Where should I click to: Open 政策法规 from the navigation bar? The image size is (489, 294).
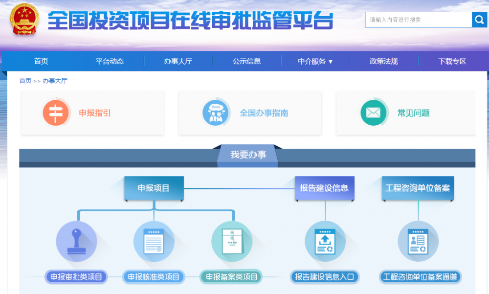[383, 61]
